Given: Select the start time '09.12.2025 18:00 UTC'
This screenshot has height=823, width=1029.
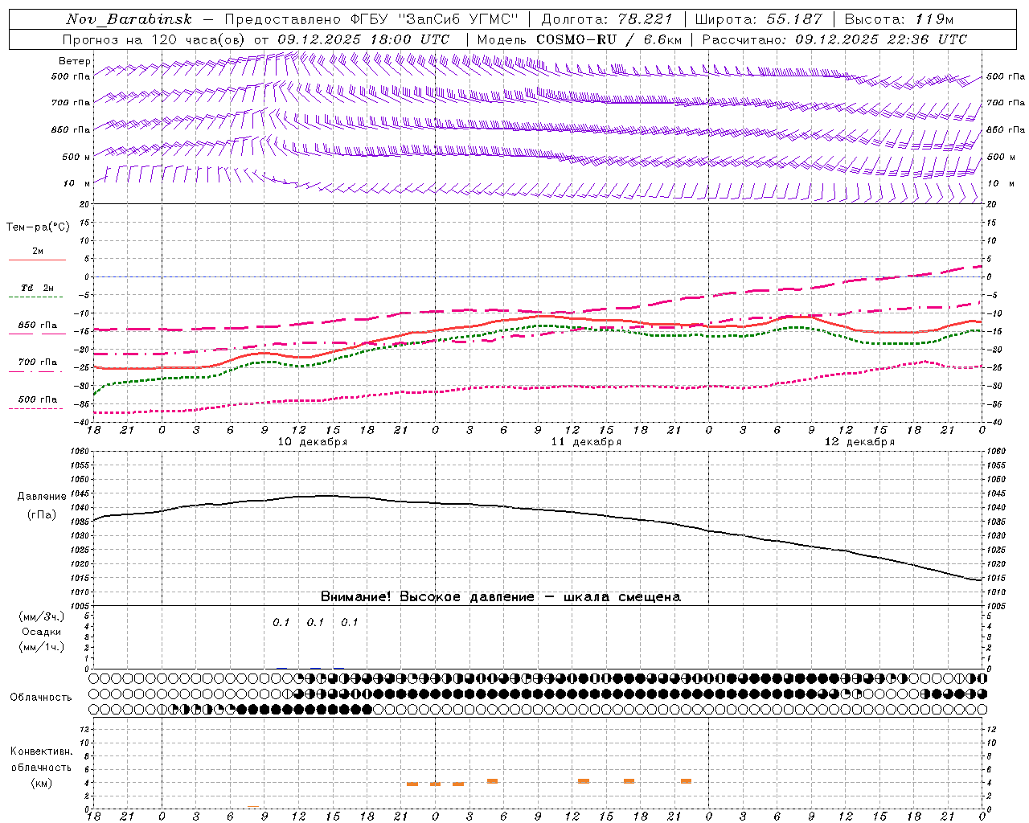Looking at the screenshot, I should [363, 39].
